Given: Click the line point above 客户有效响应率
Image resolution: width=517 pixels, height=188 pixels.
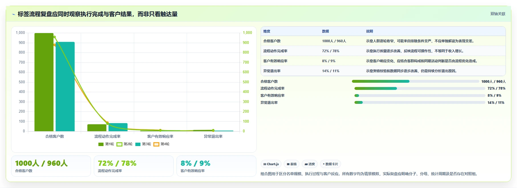Looking at the screenshot, I should [x=160, y=130].
